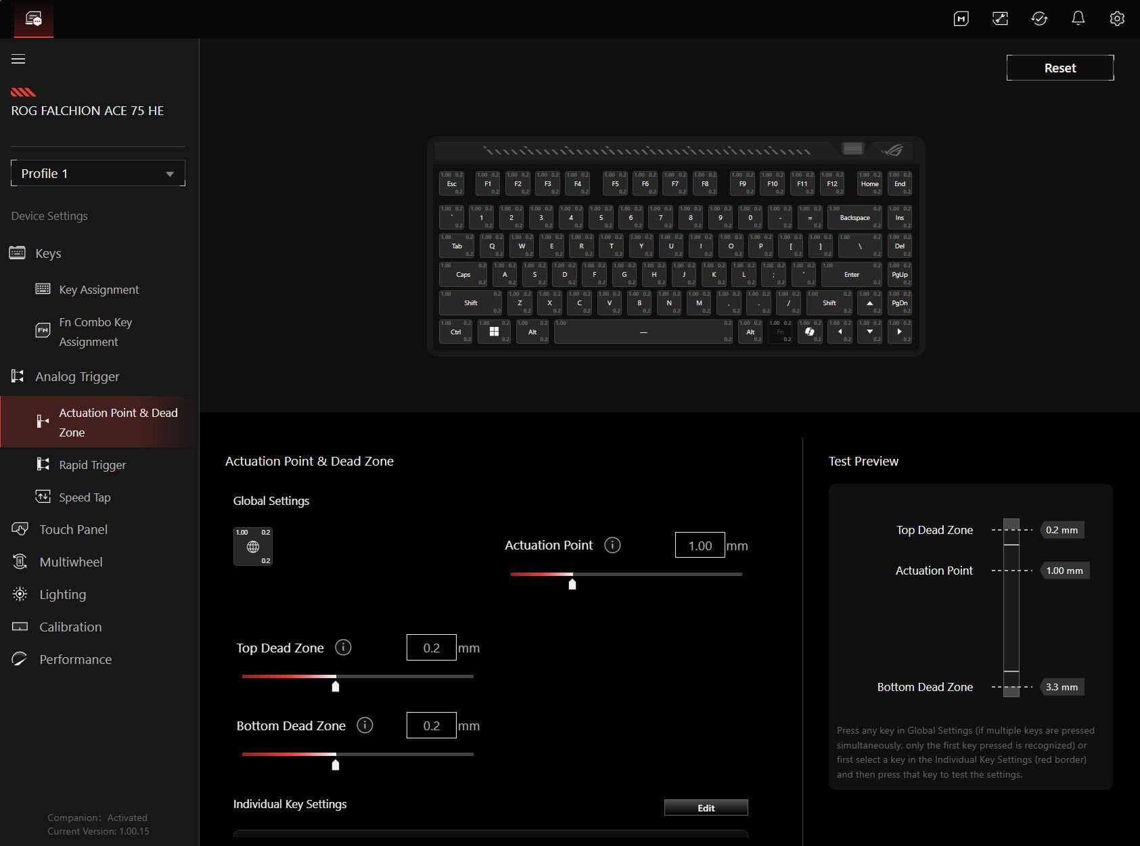Open Key Assignment settings
Screen dimensions: 1140x846
click(x=99, y=290)
